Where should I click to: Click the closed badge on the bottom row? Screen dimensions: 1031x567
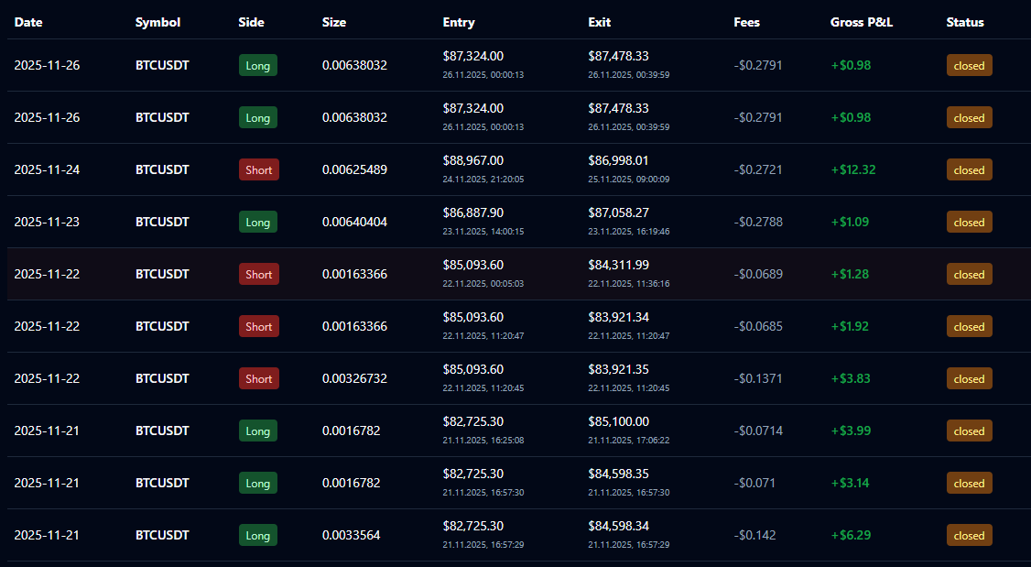pyautogui.click(x=969, y=535)
